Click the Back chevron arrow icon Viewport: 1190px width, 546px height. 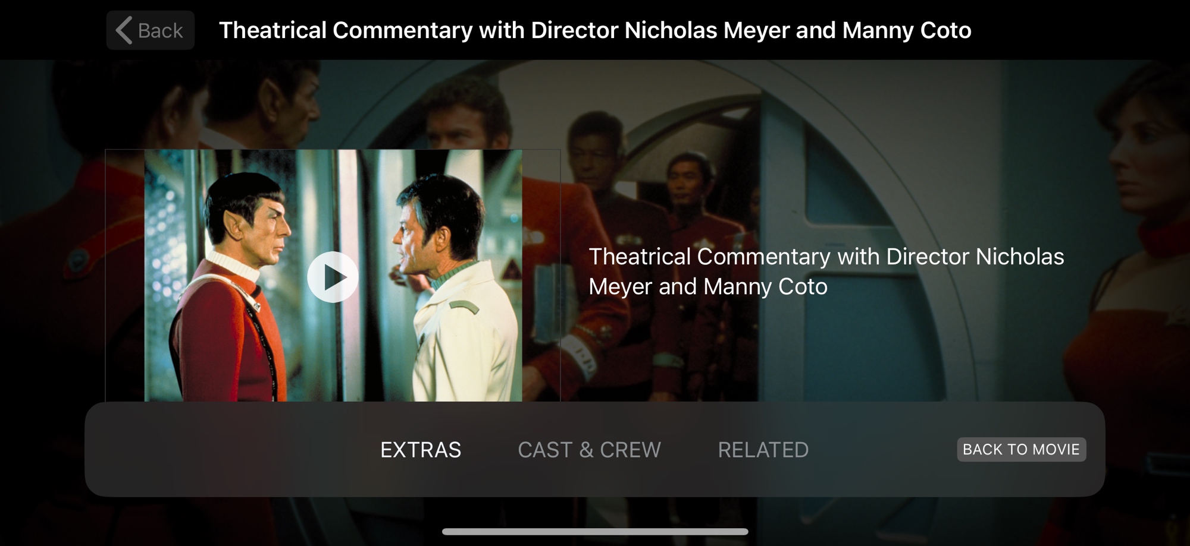(124, 30)
